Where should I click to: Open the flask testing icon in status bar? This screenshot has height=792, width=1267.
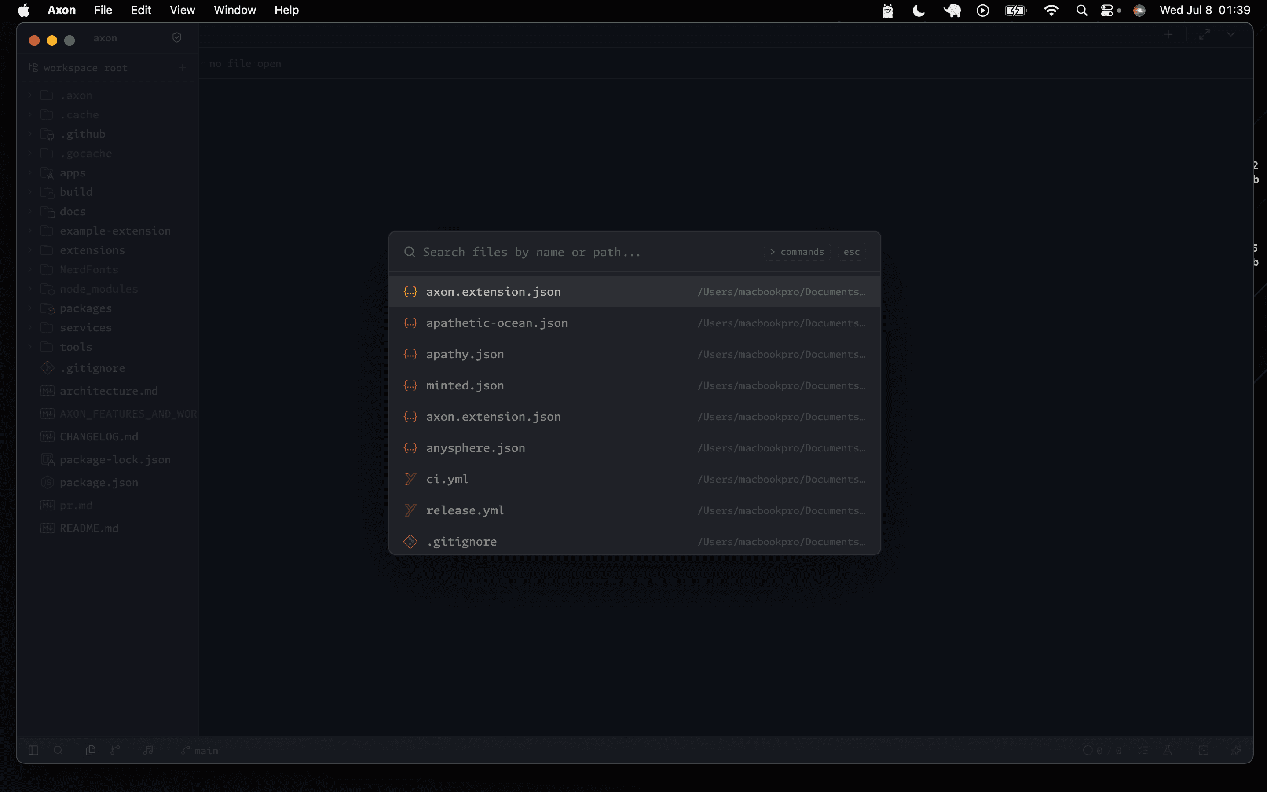(x=1168, y=750)
